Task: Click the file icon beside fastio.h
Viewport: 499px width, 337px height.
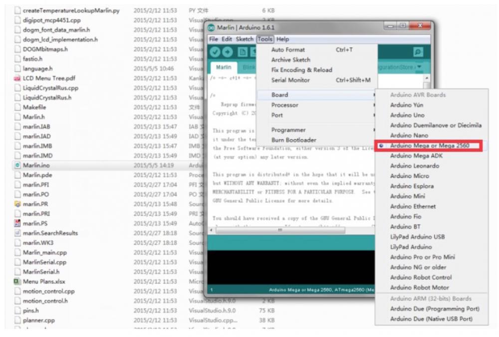Action: pyautogui.click(x=17, y=59)
